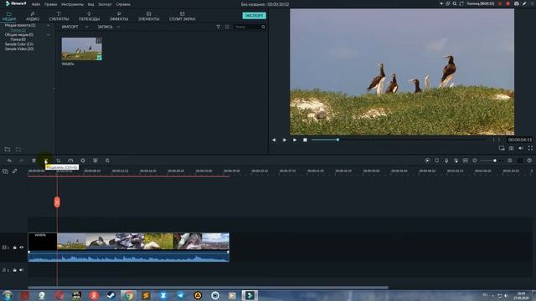
Task: Click the preview Play button
Action: coord(295,140)
